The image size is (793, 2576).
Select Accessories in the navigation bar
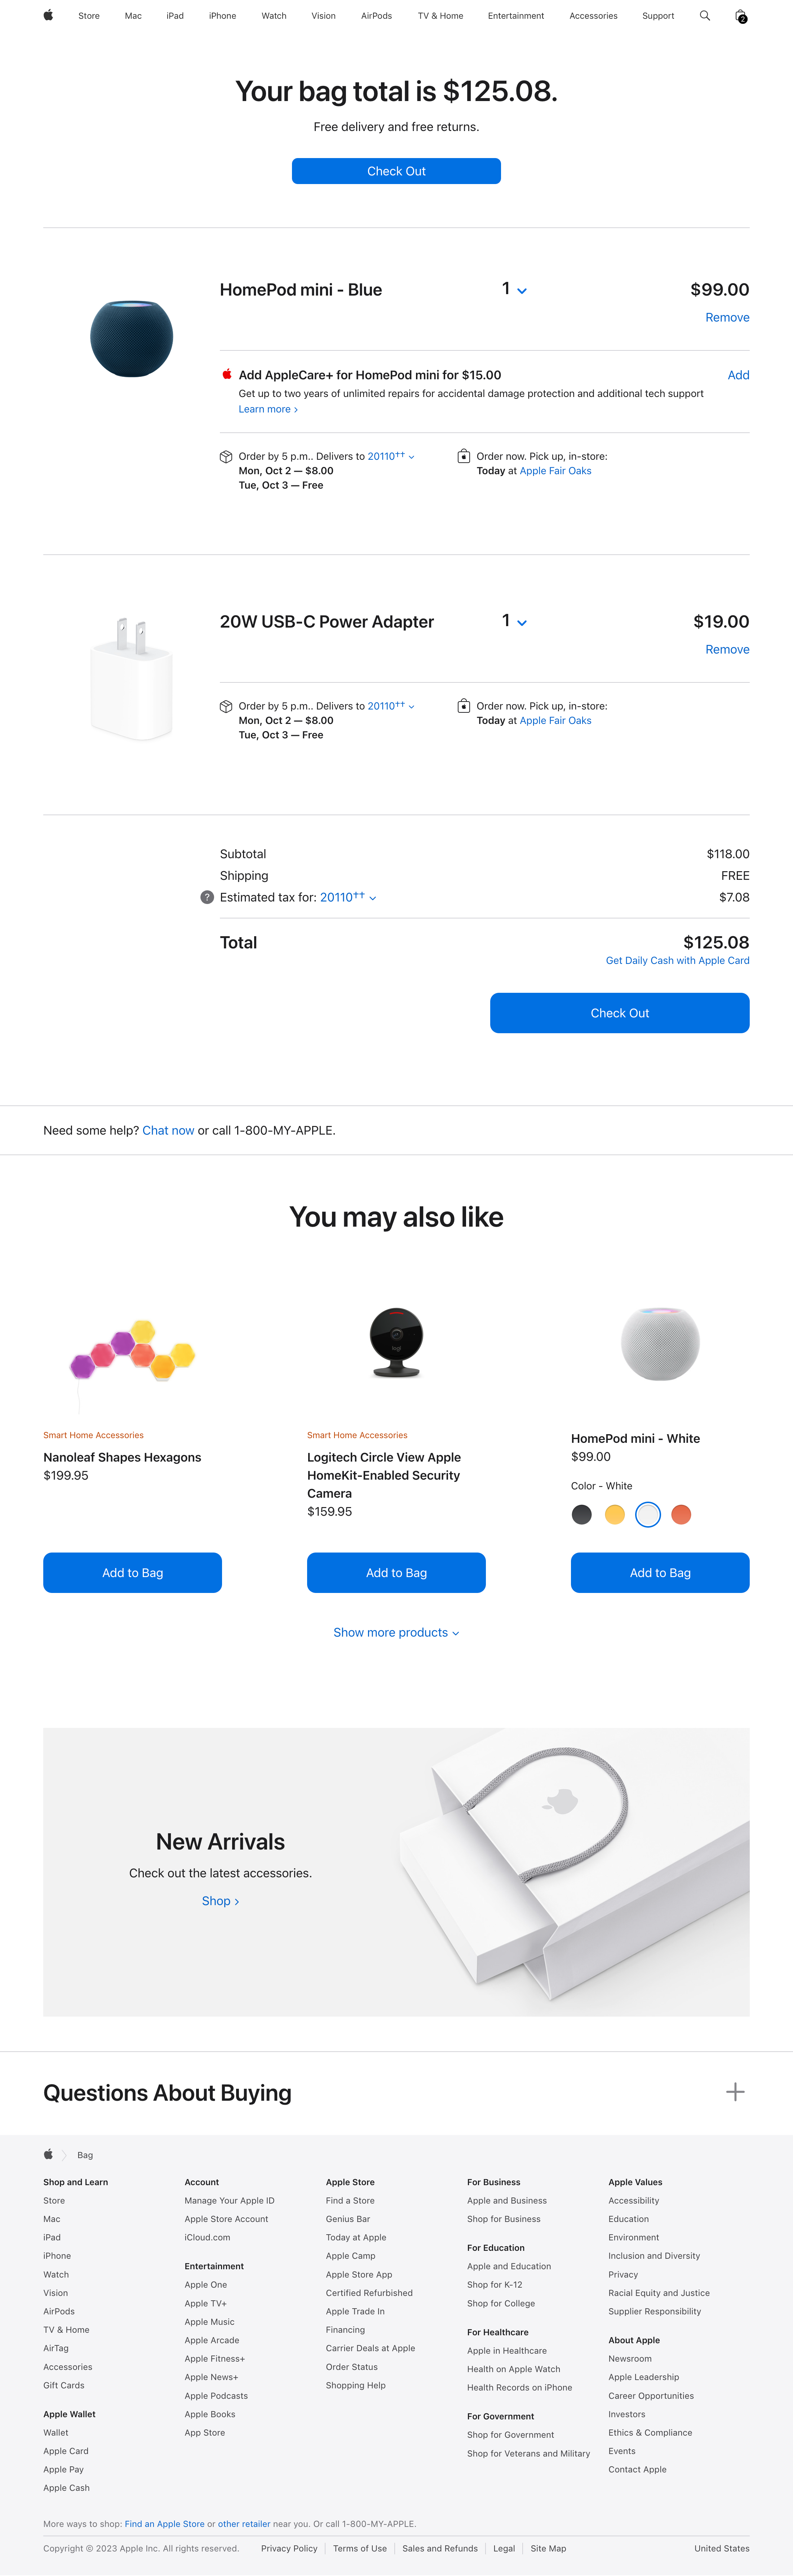593,15
